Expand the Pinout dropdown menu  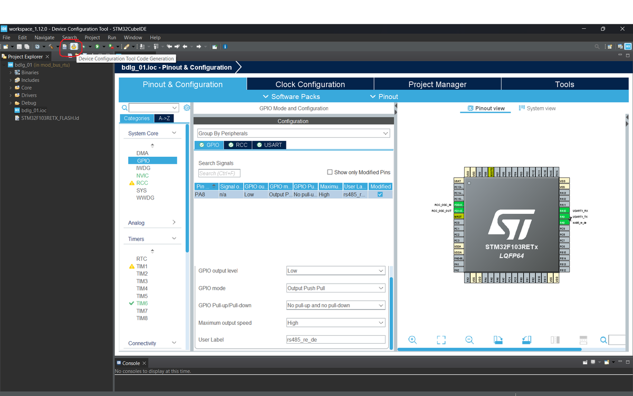[x=384, y=97]
